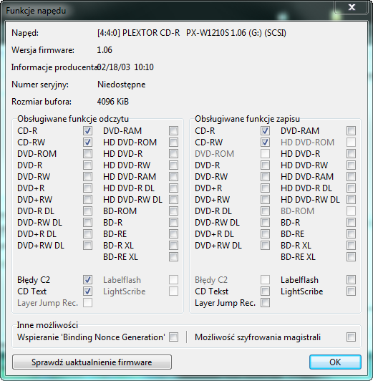Viewport: 373px width, 381px height.
Task: Toggle DVD-ROM checkbox under funkcje odczytu
Action: tap(87, 153)
